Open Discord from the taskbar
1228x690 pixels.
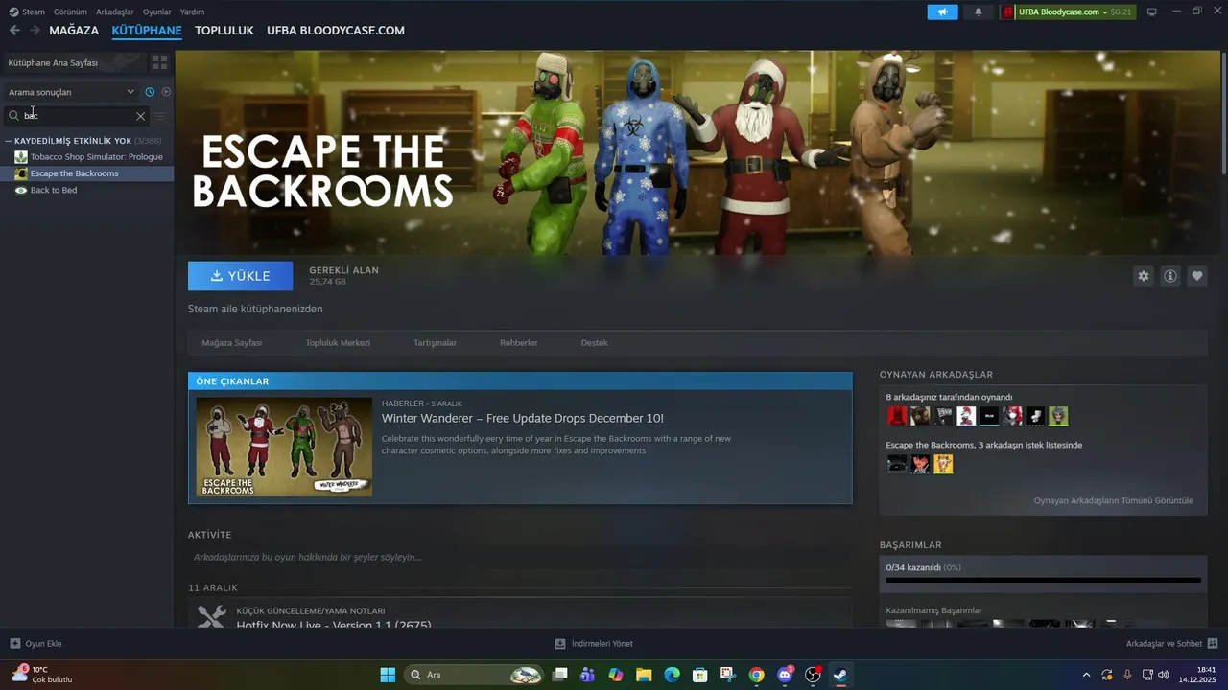click(785, 675)
